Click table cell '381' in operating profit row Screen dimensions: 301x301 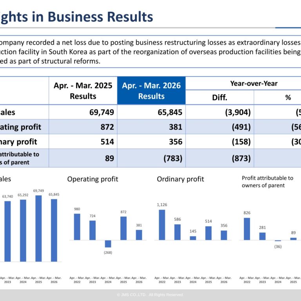point(176,127)
